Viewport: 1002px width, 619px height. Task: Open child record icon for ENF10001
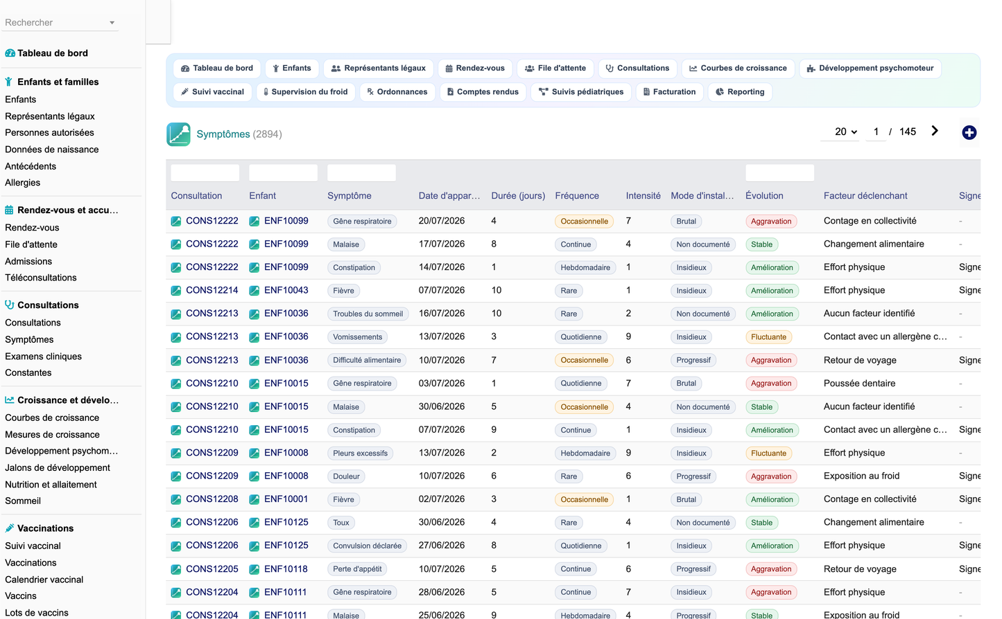coord(254,499)
